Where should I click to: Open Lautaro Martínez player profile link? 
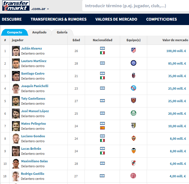pyautogui.click(x=34, y=61)
